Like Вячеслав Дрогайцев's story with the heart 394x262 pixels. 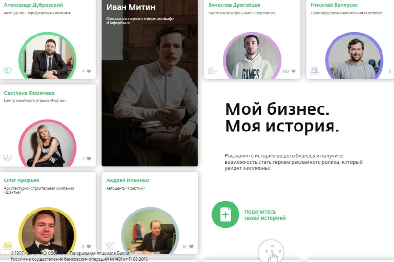(294, 71)
